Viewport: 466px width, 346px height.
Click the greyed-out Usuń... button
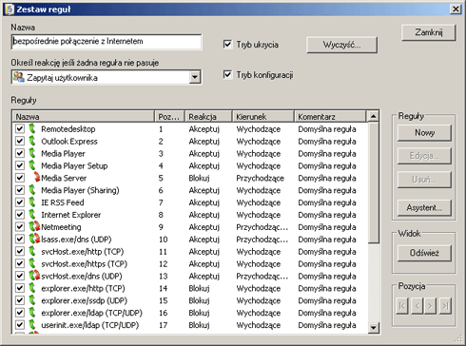point(424,180)
